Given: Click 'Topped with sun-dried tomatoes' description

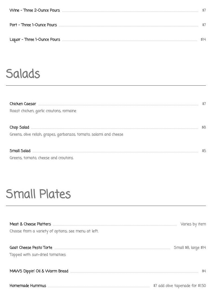Looking at the screenshot, I should (38, 255).
